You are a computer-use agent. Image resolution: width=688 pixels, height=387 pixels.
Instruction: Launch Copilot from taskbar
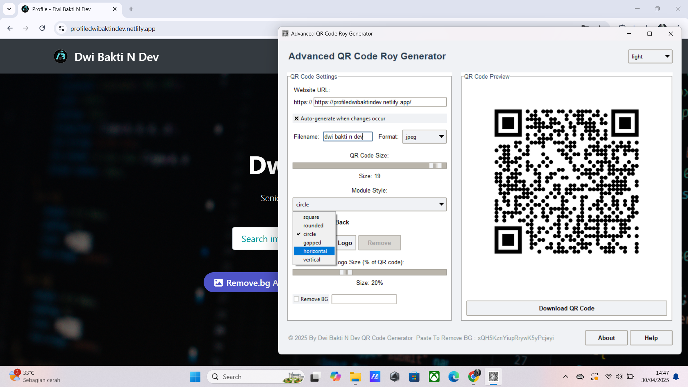[x=336, y=377]
